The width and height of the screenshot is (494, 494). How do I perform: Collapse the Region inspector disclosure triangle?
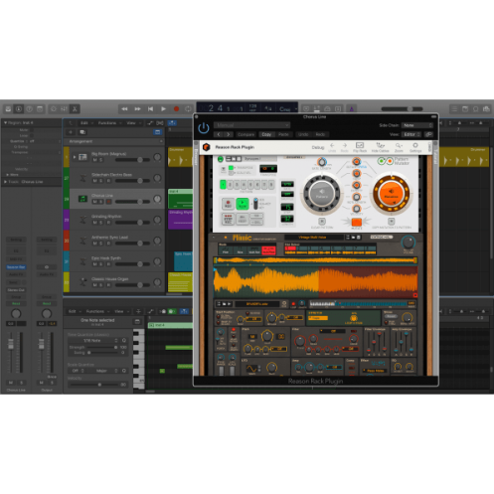coord(5,123)
